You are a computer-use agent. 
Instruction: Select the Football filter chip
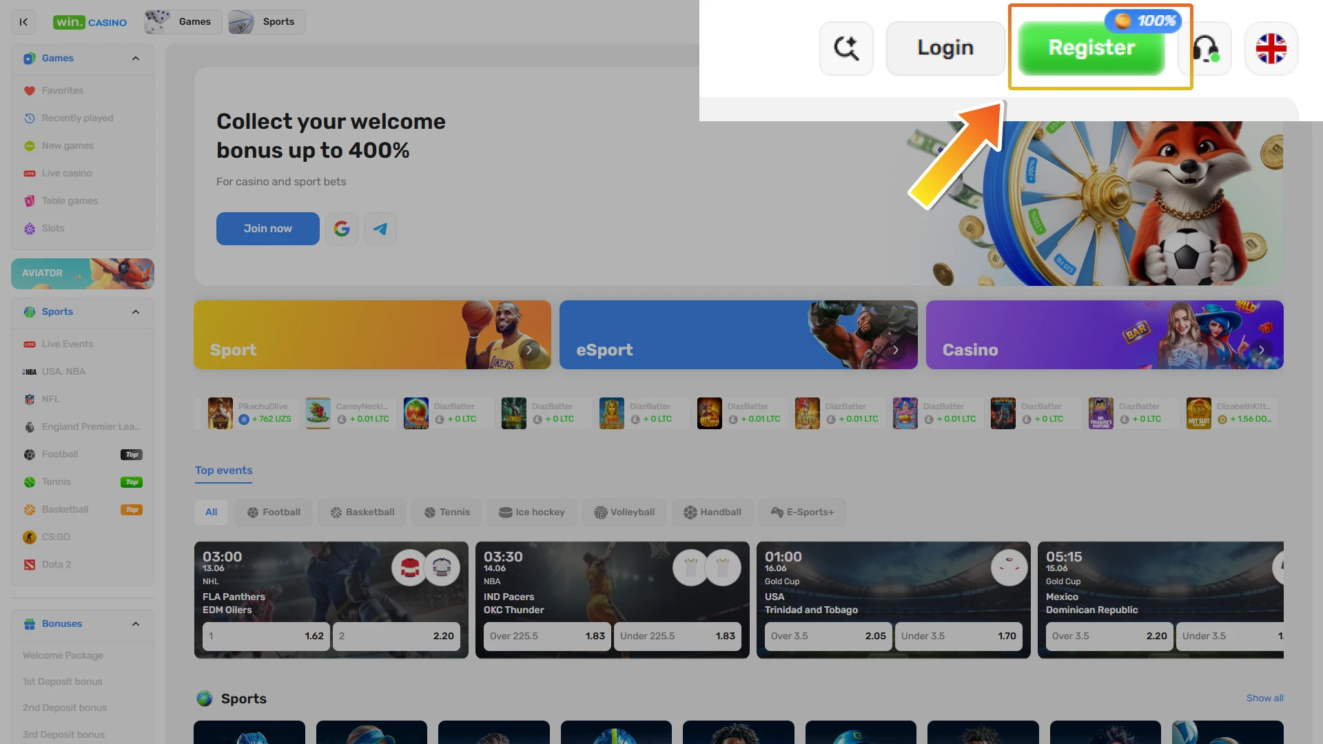click(273, 512)
